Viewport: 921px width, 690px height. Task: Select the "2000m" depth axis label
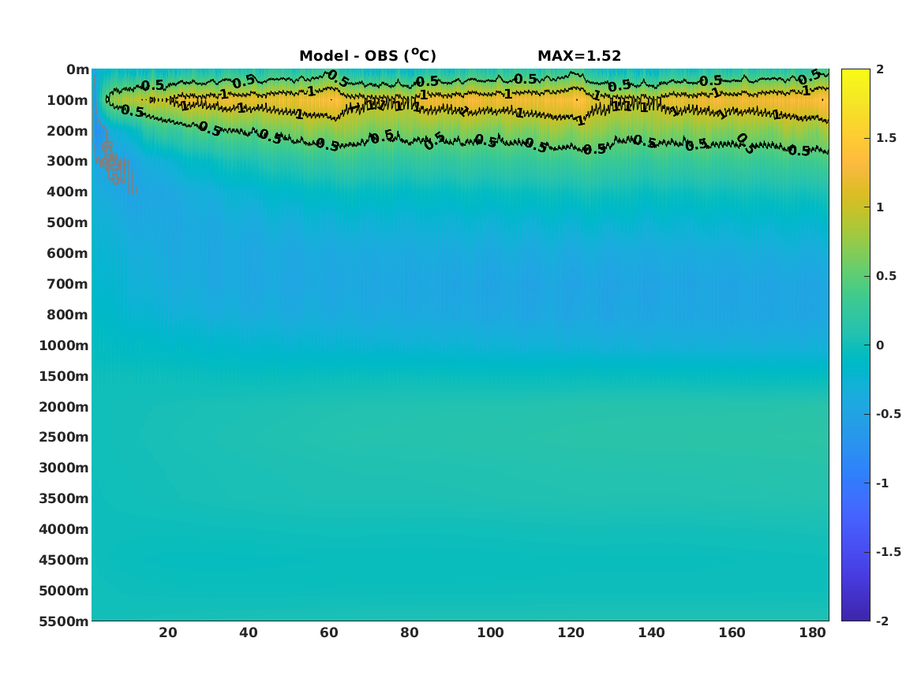pyautogui.click(x=64, y=407)
